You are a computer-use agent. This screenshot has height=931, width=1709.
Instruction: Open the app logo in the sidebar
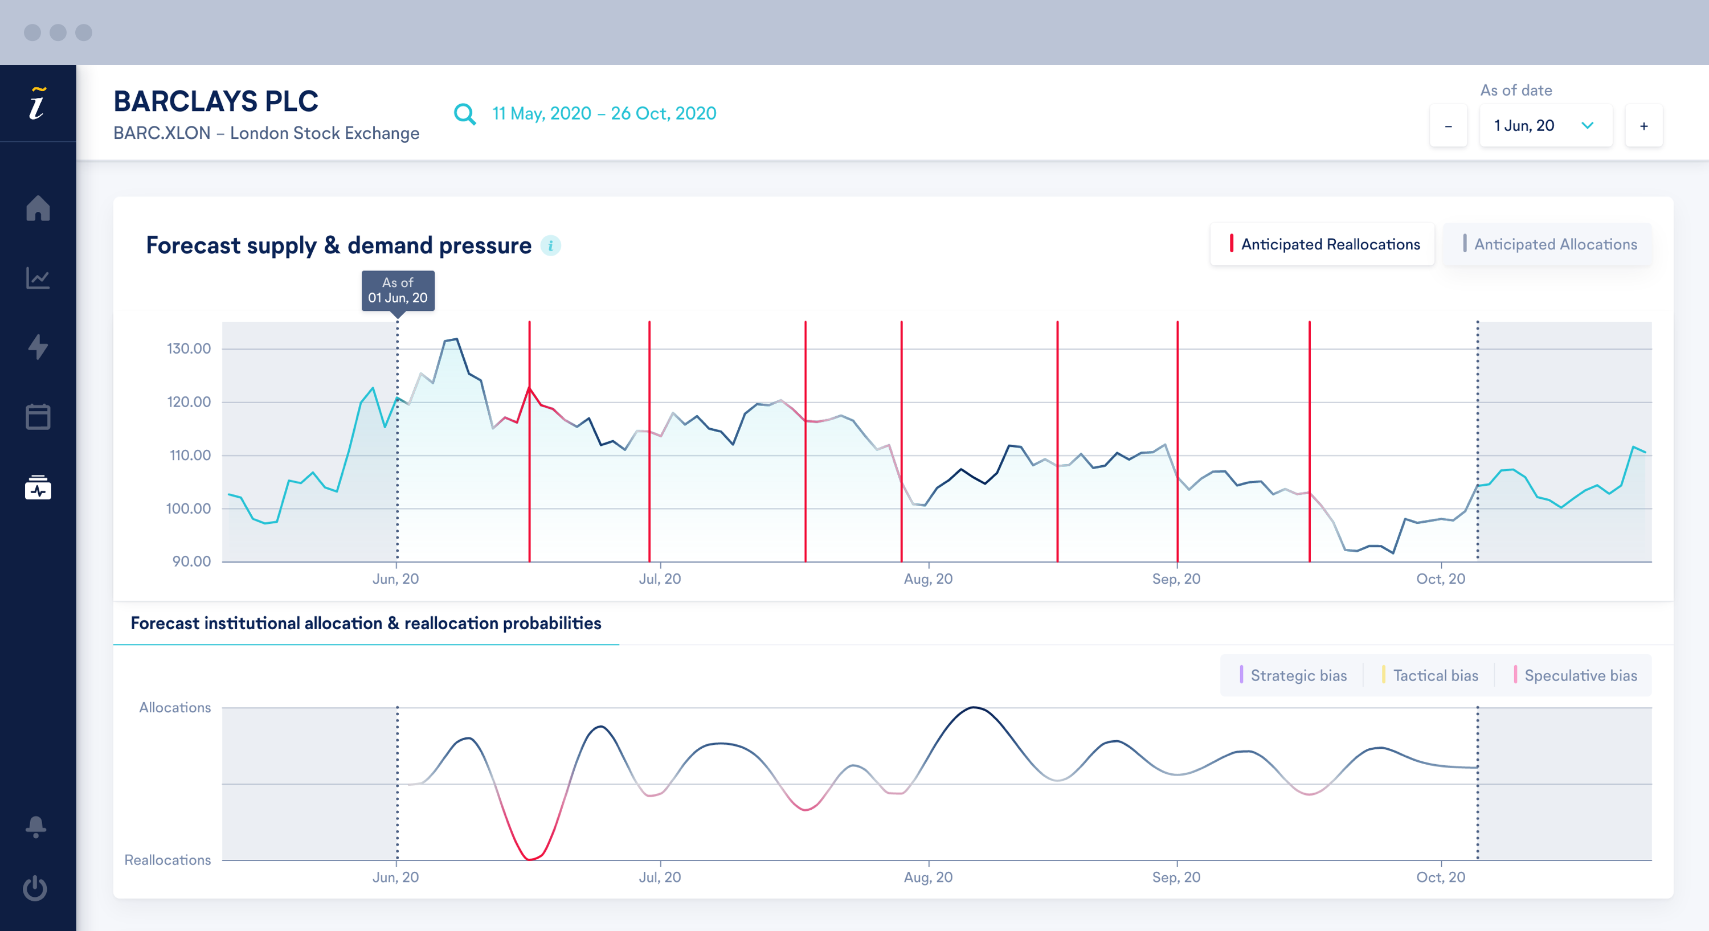[38, 104]
